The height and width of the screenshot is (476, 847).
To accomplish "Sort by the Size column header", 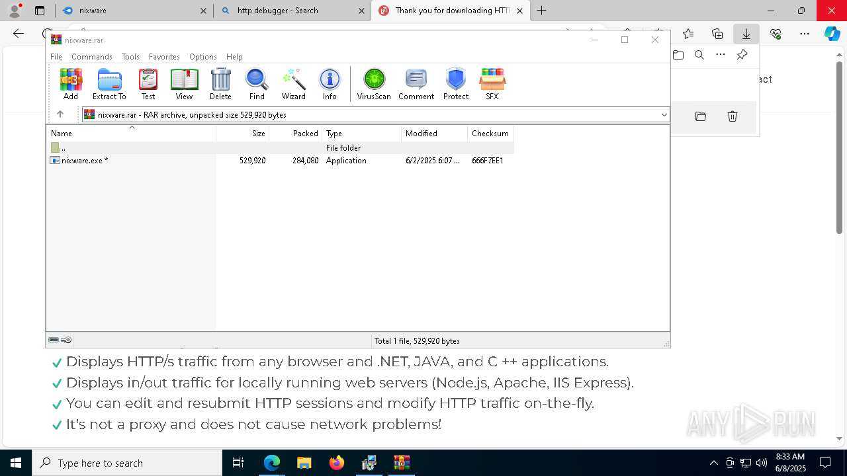I will [x=243, y=134].
